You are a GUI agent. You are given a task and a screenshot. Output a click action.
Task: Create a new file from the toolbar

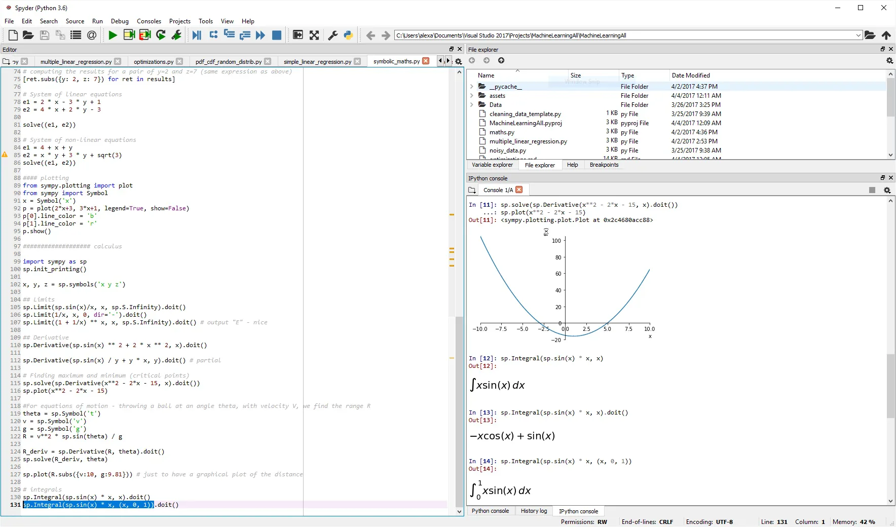[13, 35]
